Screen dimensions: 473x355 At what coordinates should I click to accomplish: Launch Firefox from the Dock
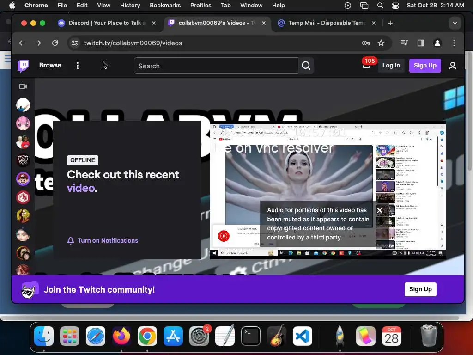(121, 336)
